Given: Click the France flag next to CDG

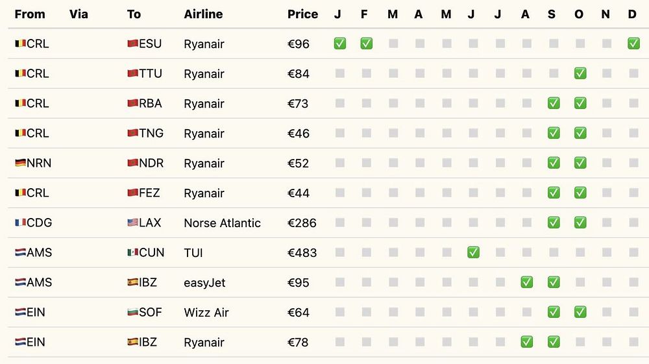Looking at the screenshot, I should [19, 223].
